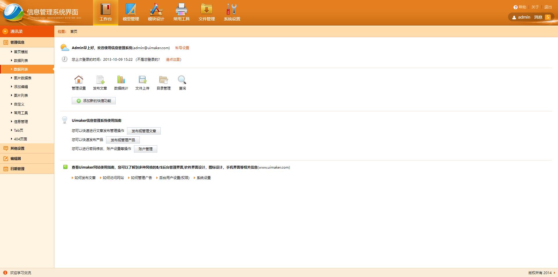Click the light bulb guide icon
Screen dimensions: 558x277
click(x=65, y=120)
